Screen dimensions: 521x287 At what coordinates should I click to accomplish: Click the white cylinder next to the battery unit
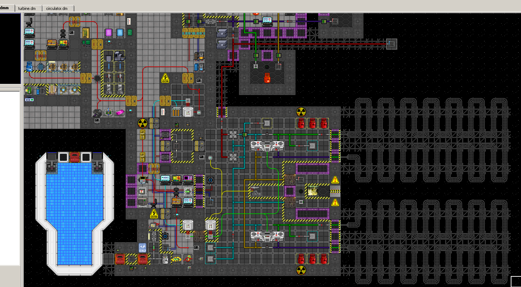coord(188,112)
